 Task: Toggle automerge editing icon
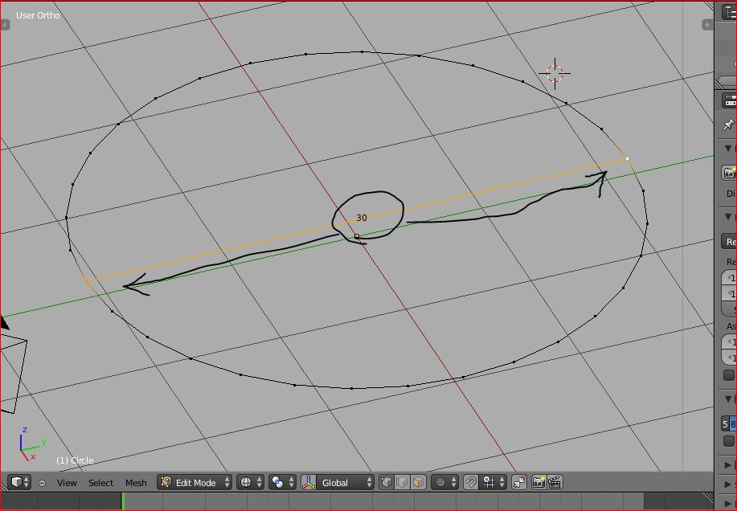coord(519,482)
